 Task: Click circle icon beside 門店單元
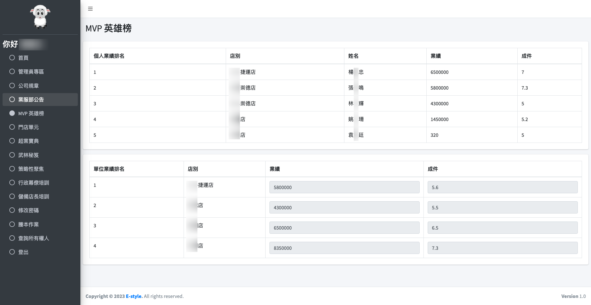(x=12, y=127)
